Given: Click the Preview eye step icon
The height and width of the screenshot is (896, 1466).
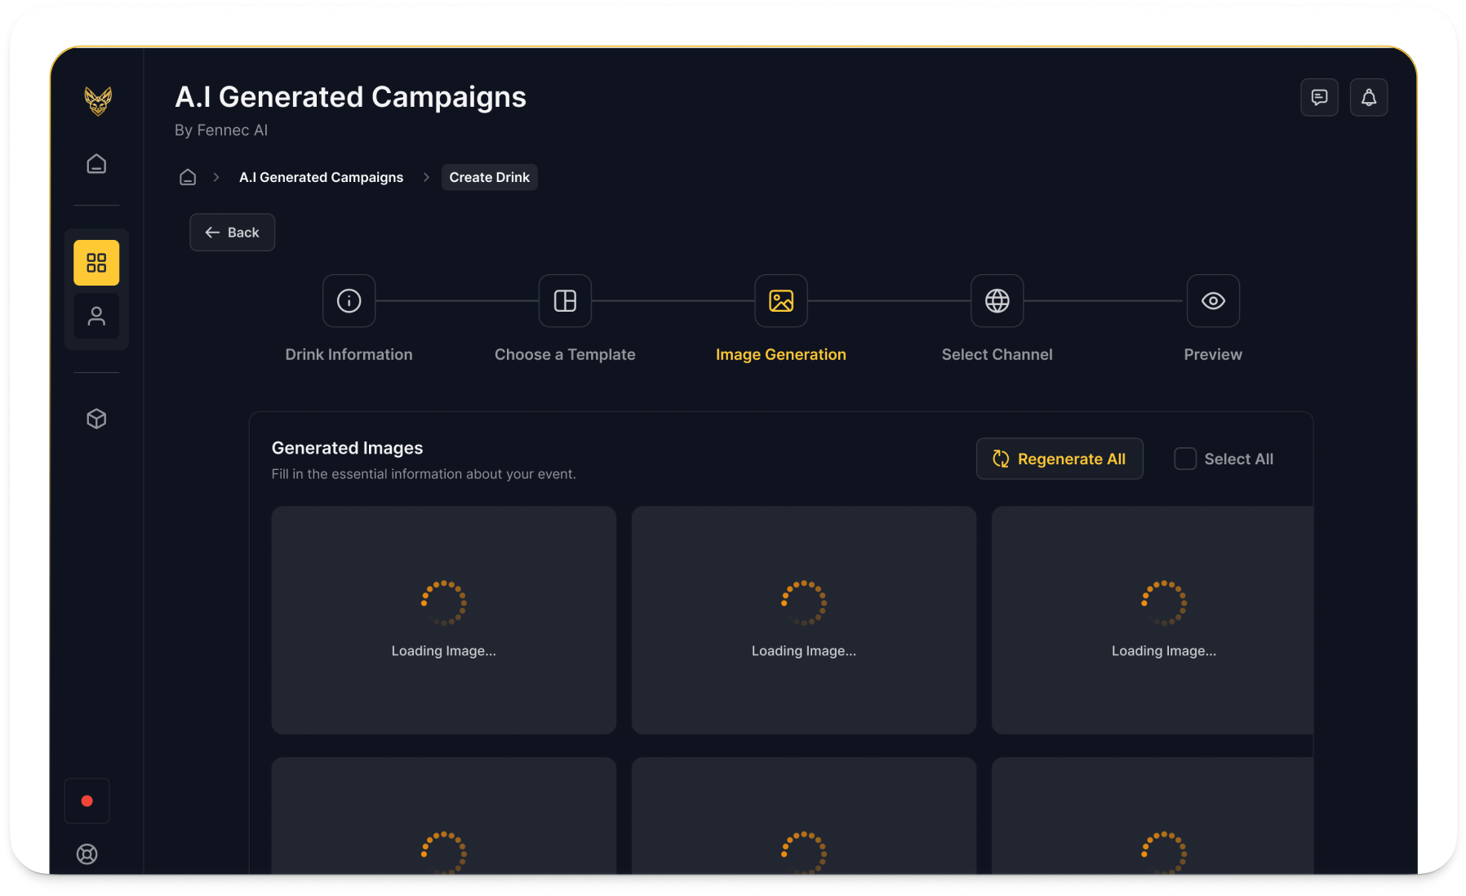Looking at the screenshot, I should (1213, 301).
